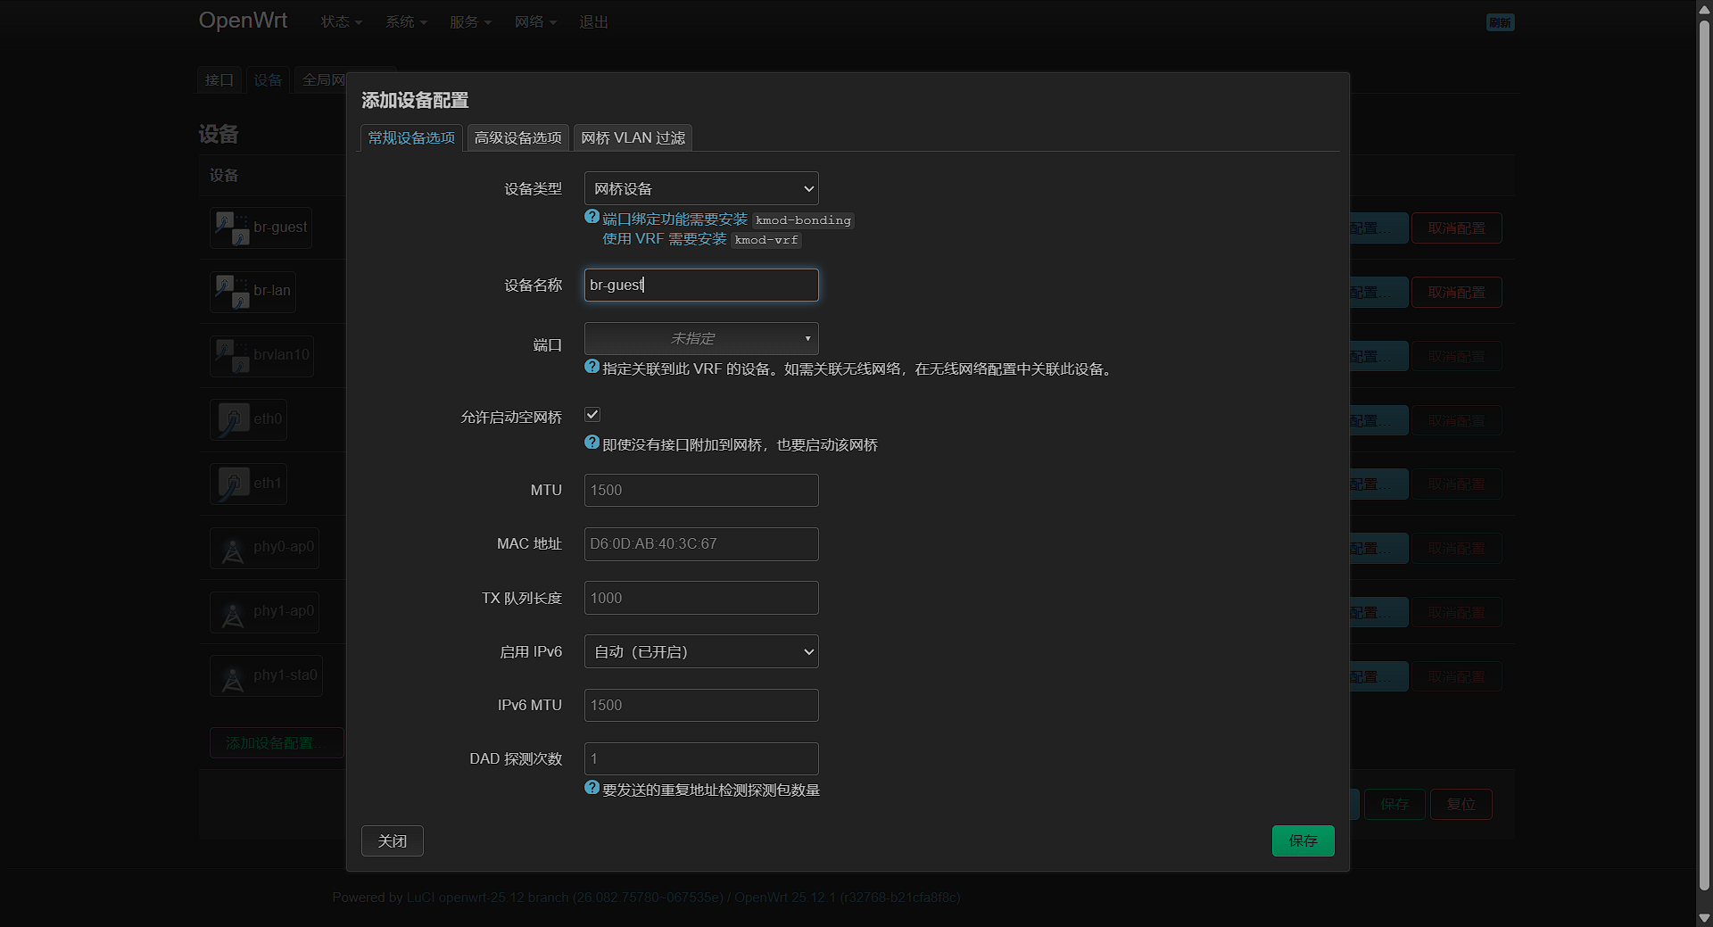The width and height of the screenshot is (1713, 927).
Task: Uncheck the allow empty bridge checkbox
Action: [x=592, y=415]
